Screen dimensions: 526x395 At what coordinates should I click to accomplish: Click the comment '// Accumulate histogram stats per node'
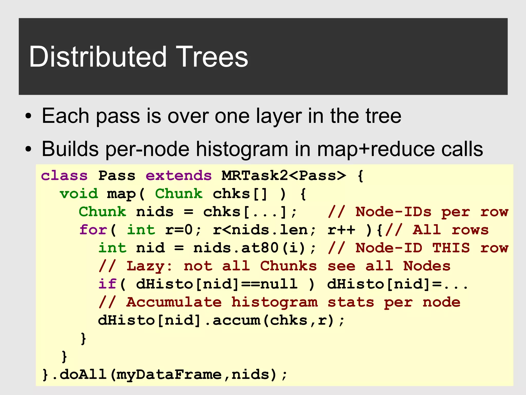(279, 302)
